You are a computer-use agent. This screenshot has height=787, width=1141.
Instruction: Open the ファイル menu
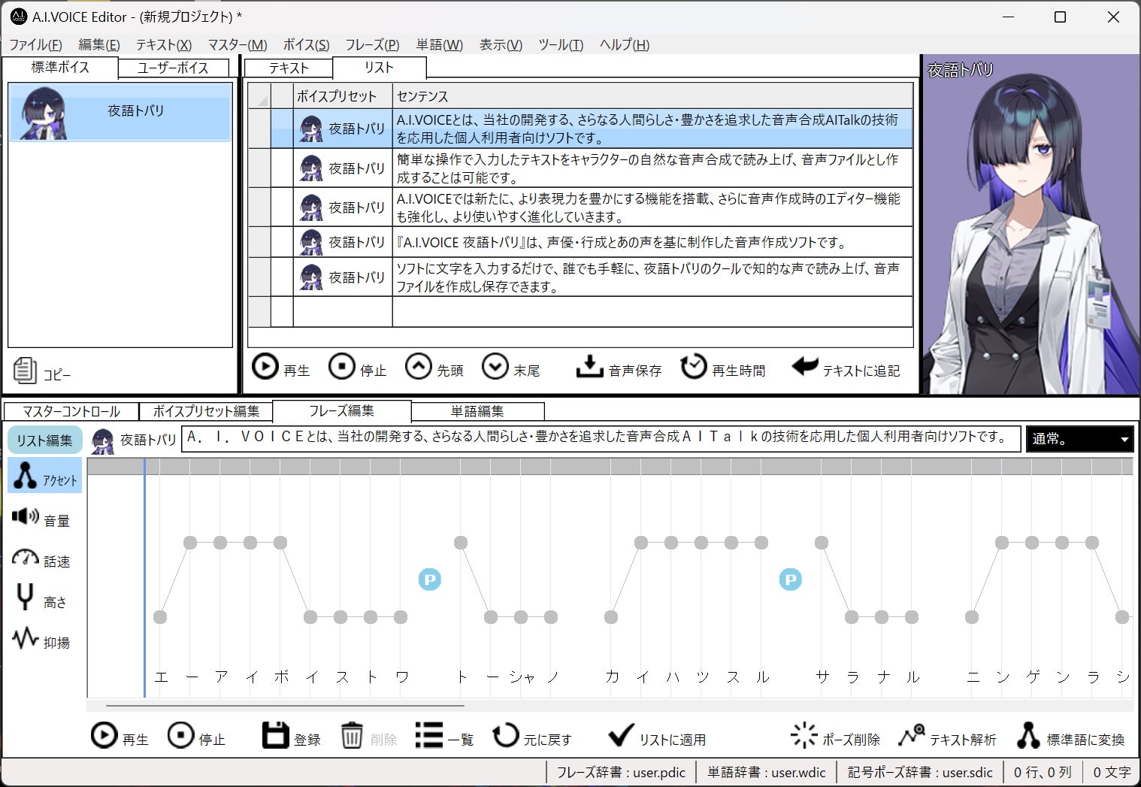click(35, 44)
